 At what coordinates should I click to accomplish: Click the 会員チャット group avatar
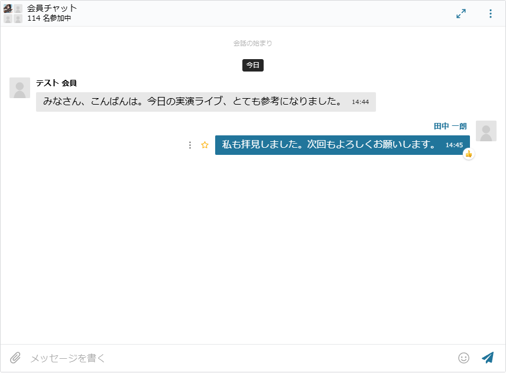[x=13, y=14]
